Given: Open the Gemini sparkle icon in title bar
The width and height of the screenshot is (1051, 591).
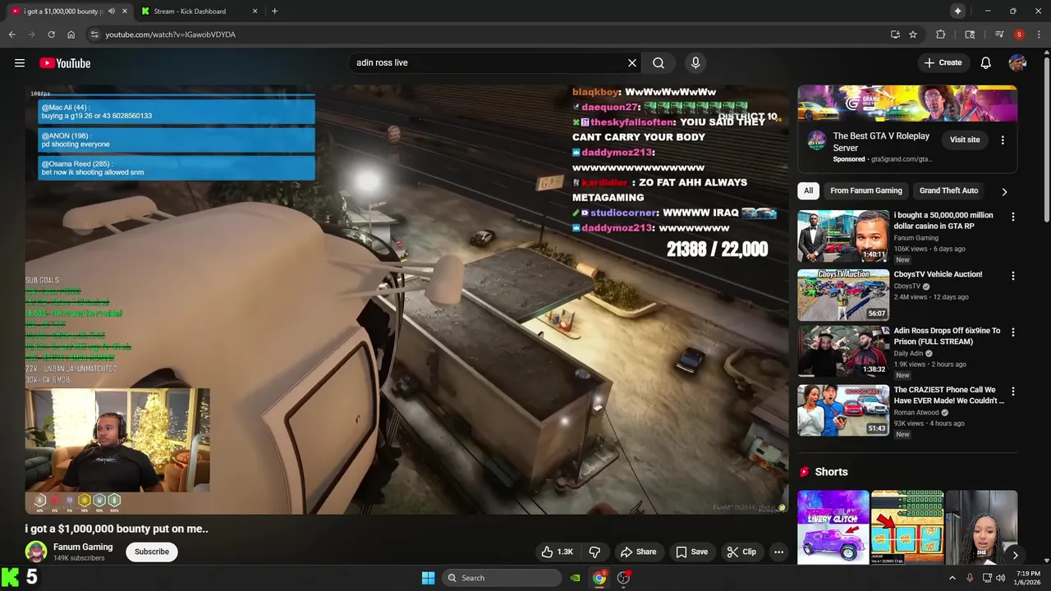Looking at the screenshot, I should (x=957, y=11).
